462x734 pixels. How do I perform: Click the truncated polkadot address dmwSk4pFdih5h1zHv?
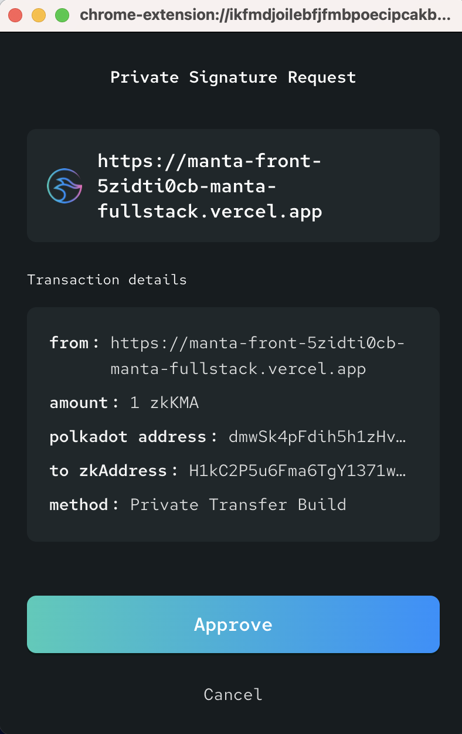[x=317, y=437]
